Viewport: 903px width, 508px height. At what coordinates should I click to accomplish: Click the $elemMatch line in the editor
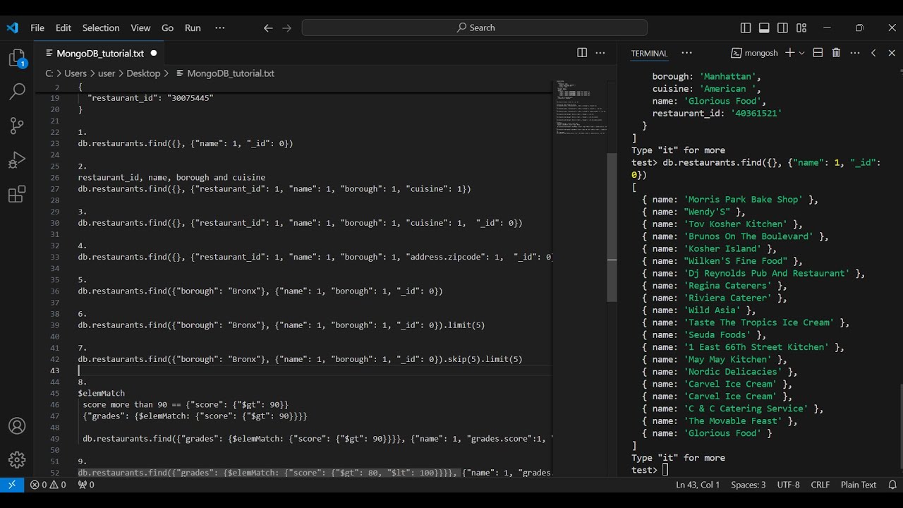(x=102, y=393)
